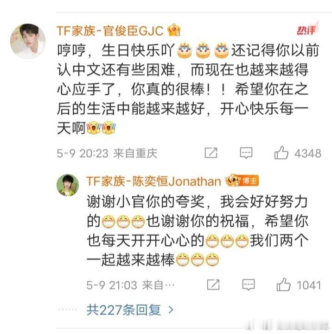Tap the 博主 badge next to Jonathan
The image size is (332, 334).
click(x=250, y=181)
